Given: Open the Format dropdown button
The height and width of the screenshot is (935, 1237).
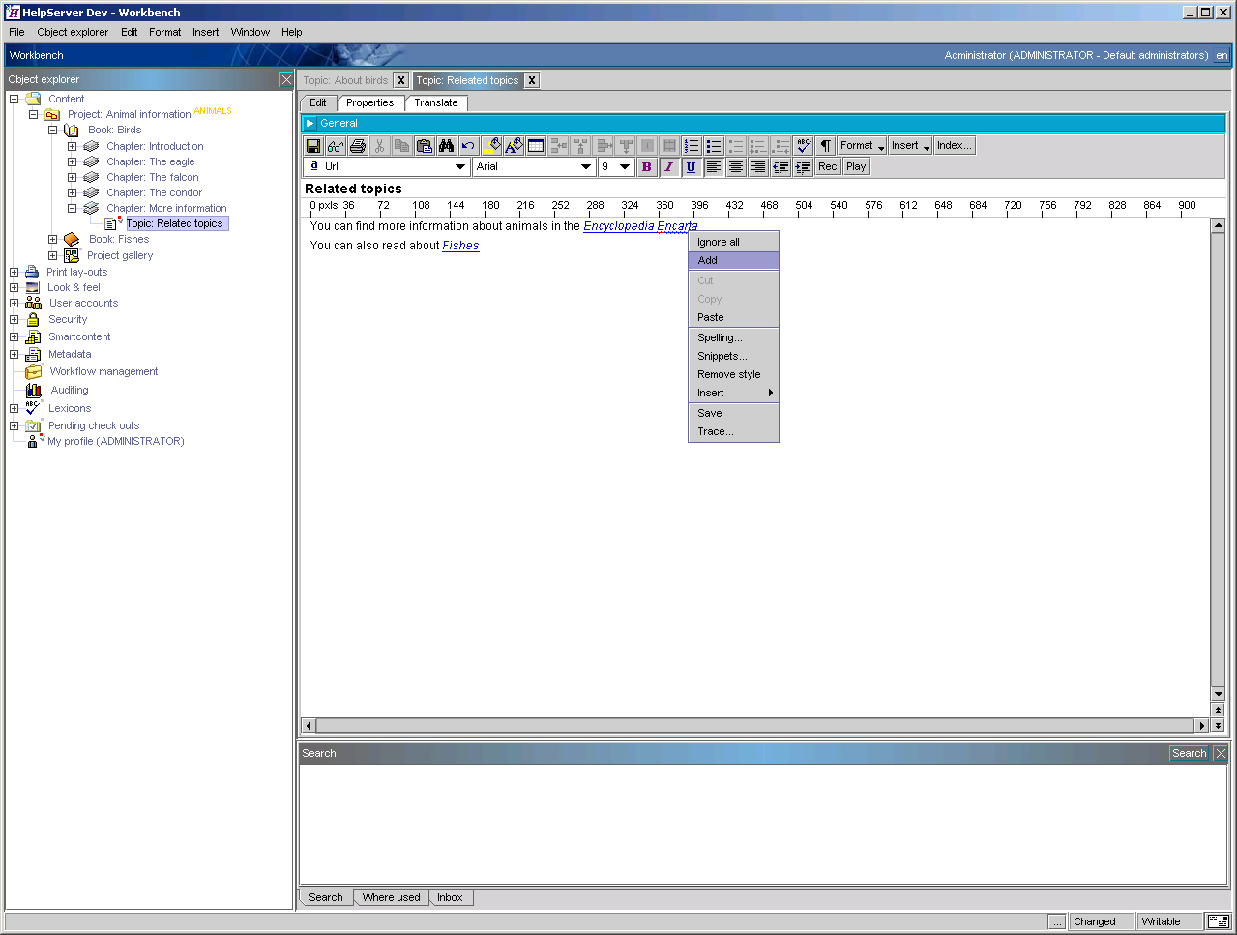Looking at the screenshot, I should [862, 146].
